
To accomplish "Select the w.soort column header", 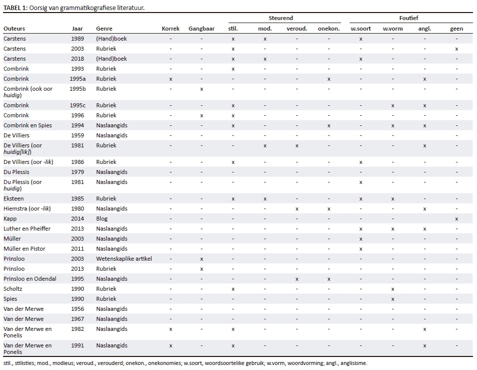I will (360, 29).
